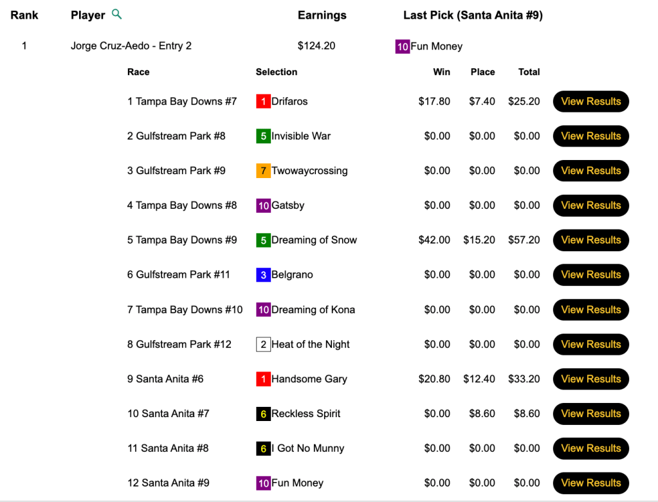This screenshot has width=658, height=502.
Task: Click the Dreaming of Kona selection
Action: point(313,310)
